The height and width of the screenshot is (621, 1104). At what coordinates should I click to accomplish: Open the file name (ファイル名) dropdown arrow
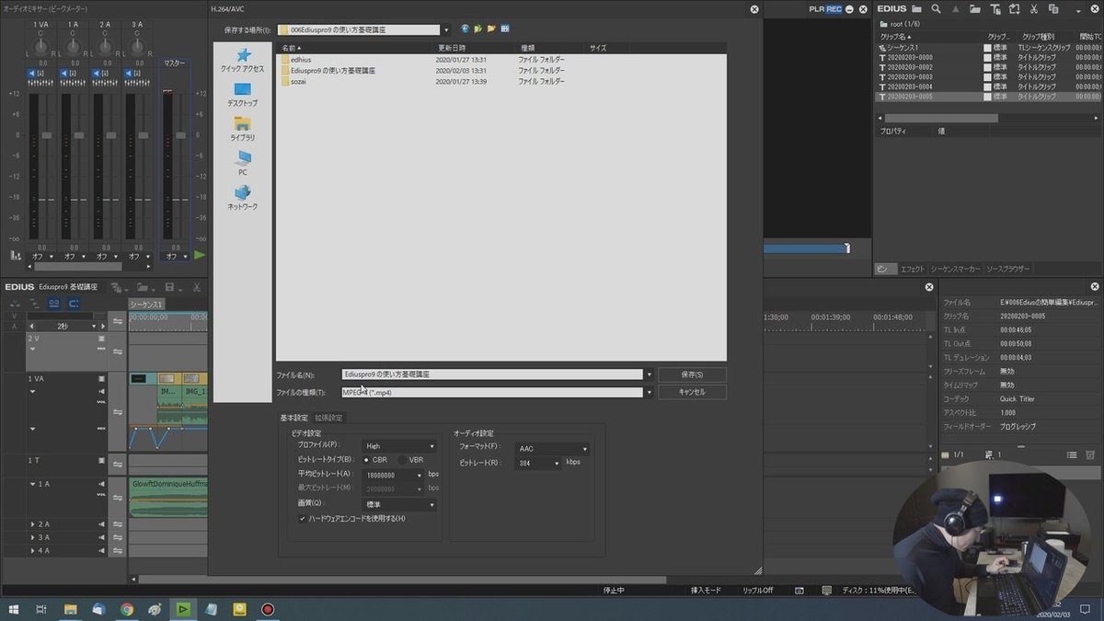tap(650, 374)
